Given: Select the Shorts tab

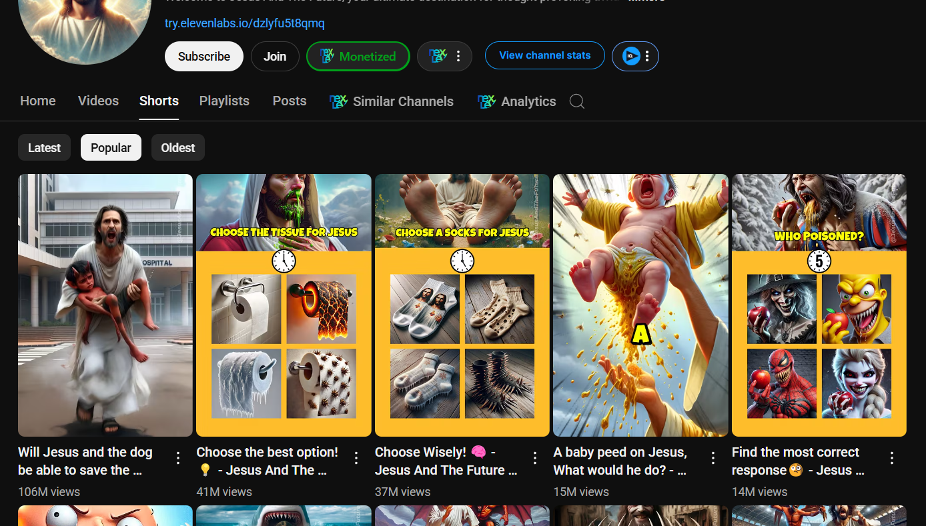Looking at the screenshot, I should [159, 101].
